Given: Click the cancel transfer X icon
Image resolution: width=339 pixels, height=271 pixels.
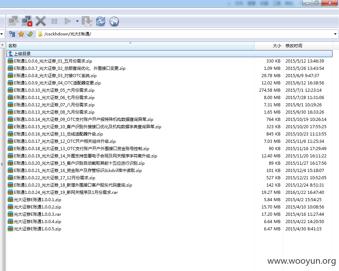Looking at the screenshot, I should click(41, 21).
